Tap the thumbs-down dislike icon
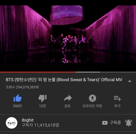The width and height of the screenshot is (136, 134). pos(42,98)
